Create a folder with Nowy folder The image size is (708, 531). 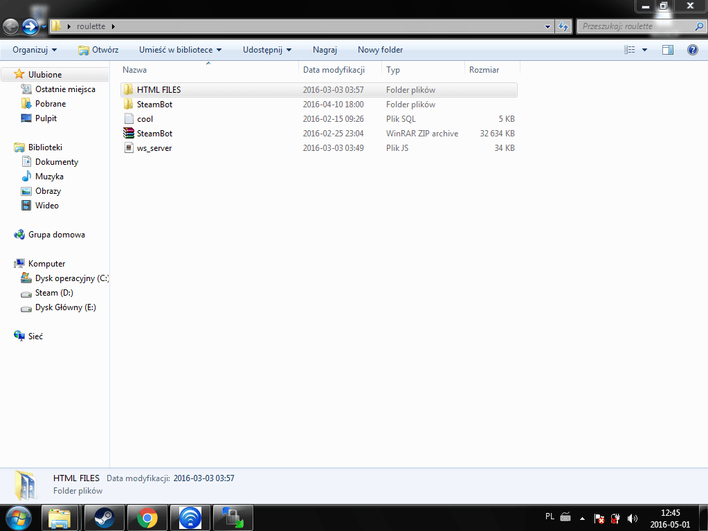pos(380,50)
